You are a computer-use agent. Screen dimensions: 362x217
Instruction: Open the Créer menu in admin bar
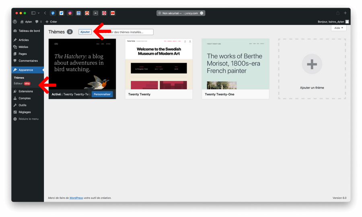coord(51,22)
